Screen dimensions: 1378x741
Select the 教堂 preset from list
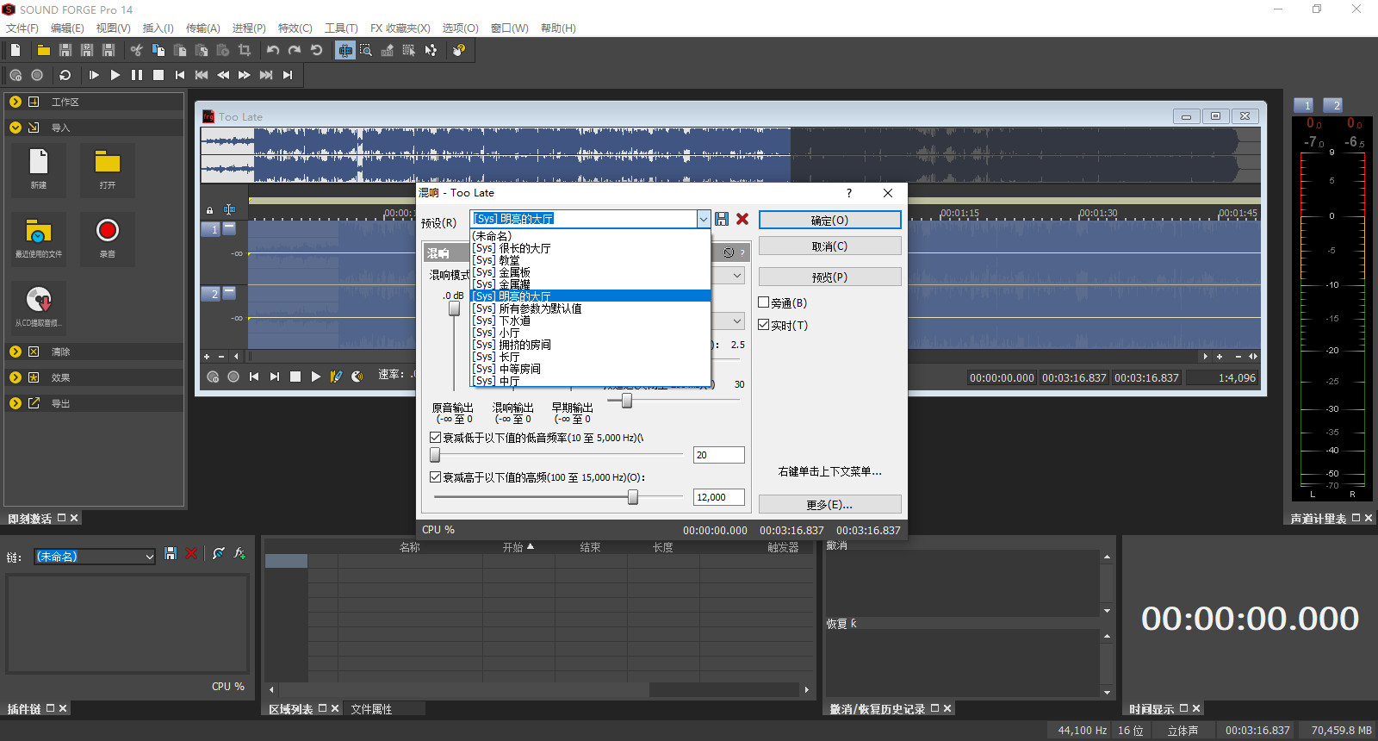click(x=509, y=260)
